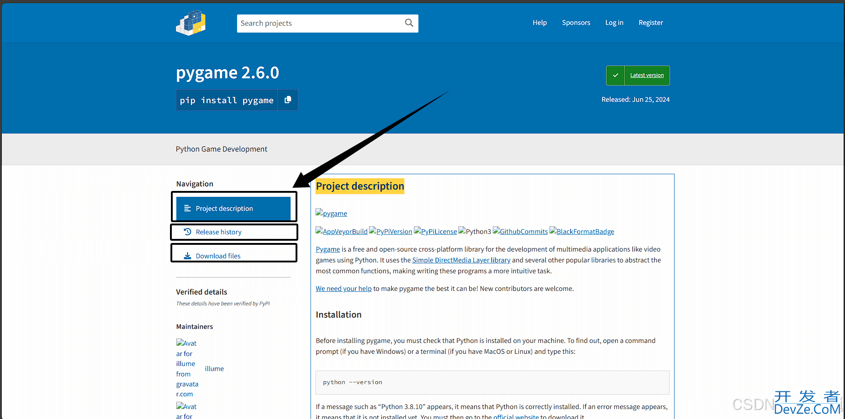Open the Help page
845x419 pixels.
[x=539, y=23]
